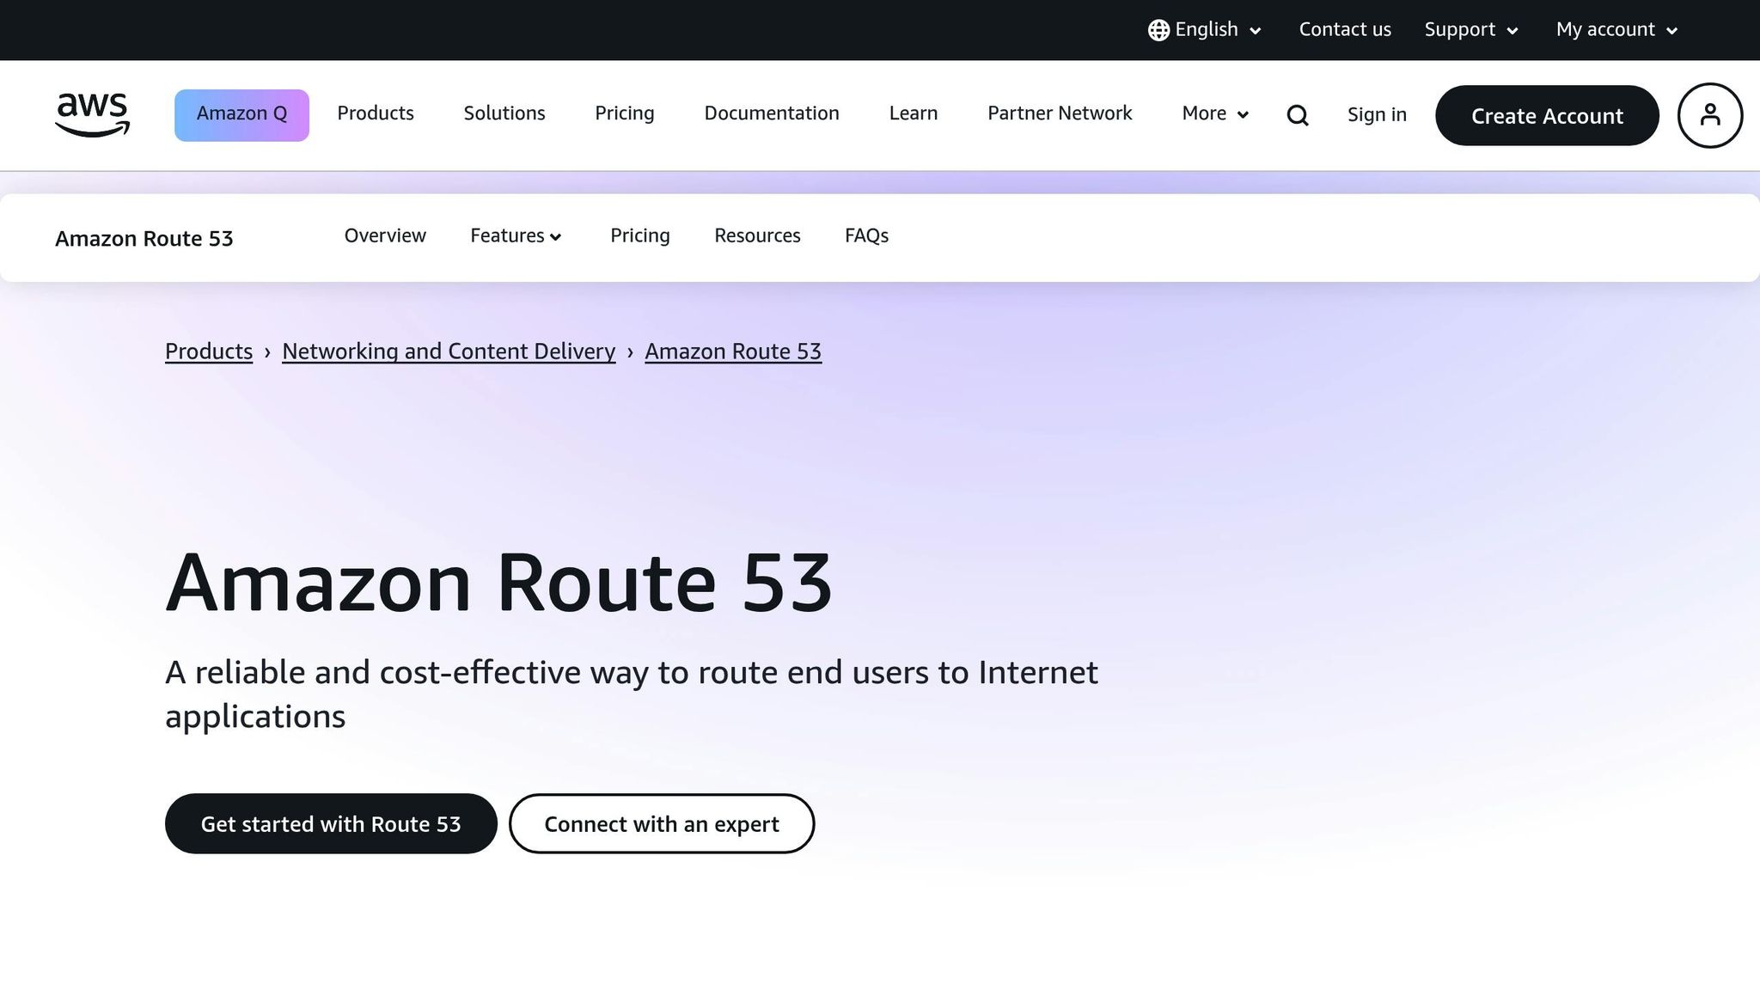Click Get started with Route 53

click(331, 823)
